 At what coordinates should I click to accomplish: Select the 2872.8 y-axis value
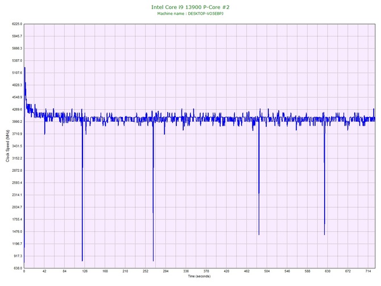[x=17, y=171]
